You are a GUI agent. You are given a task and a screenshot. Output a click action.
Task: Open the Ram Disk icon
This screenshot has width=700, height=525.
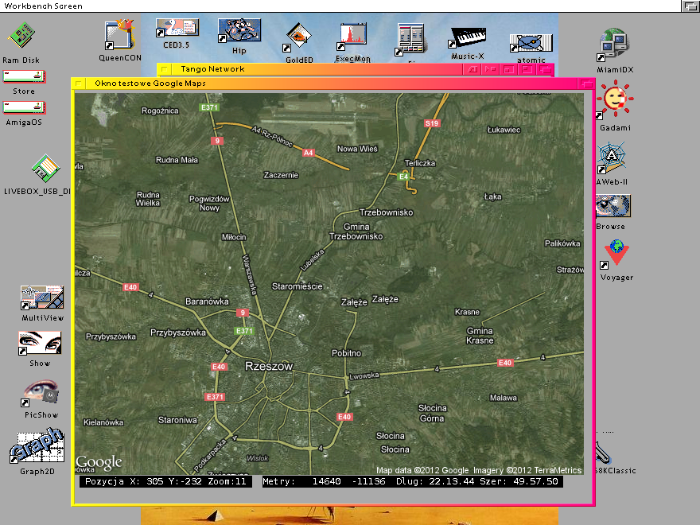click(21, 35)
